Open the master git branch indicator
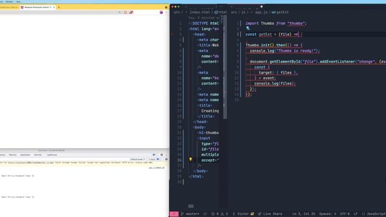This screenshot has height=217, width=386. (190, 214)
